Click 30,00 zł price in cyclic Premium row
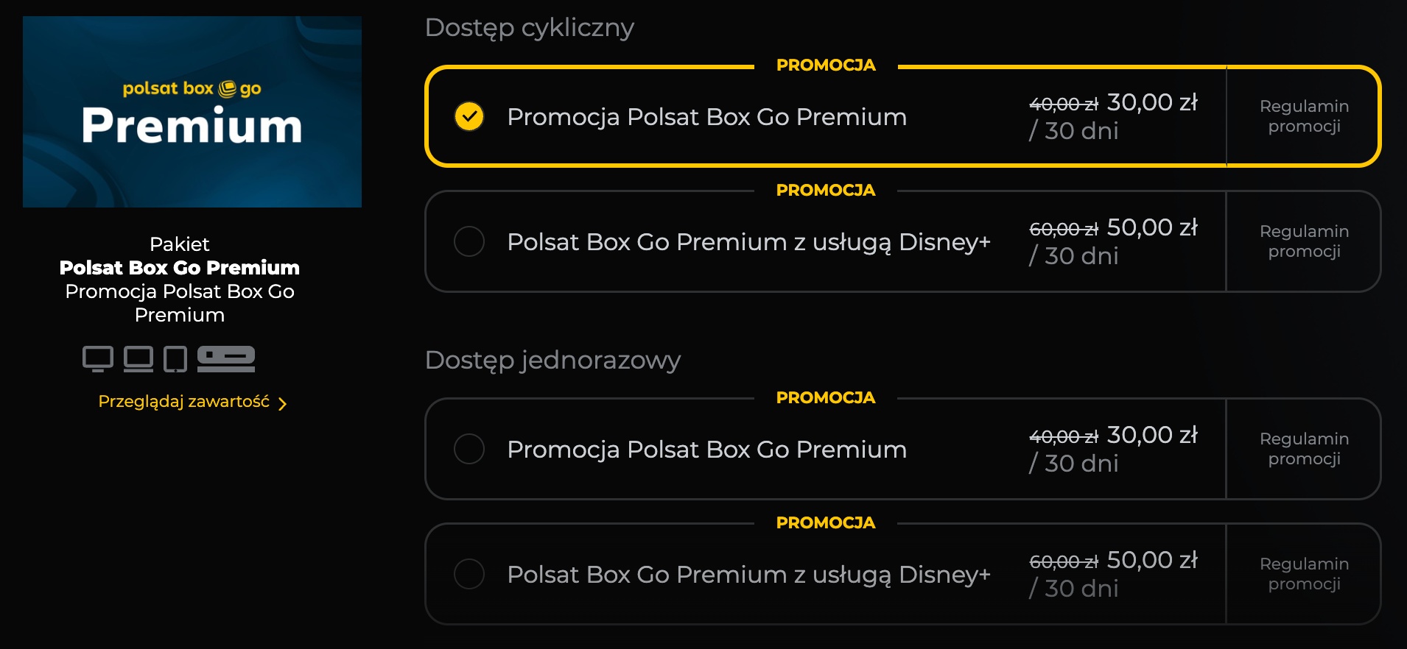The image size is (1407, 649). pyautogui.click(x=1152, y=102)
